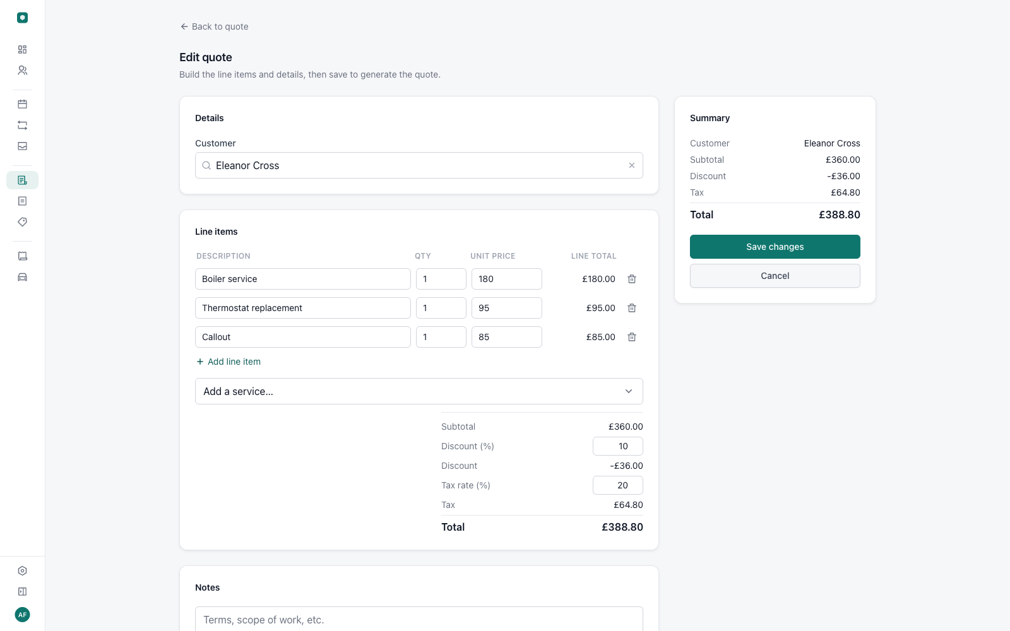Viewport: 1010px width, 631px height.
Task: Select the highlighted quotes icon in sidebar
Action: (x=22, y=180)
